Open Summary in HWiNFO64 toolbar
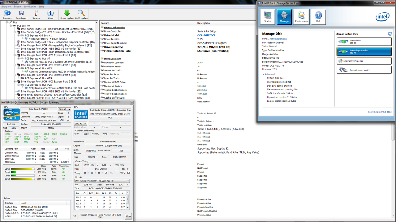 [x=7, y=14]
